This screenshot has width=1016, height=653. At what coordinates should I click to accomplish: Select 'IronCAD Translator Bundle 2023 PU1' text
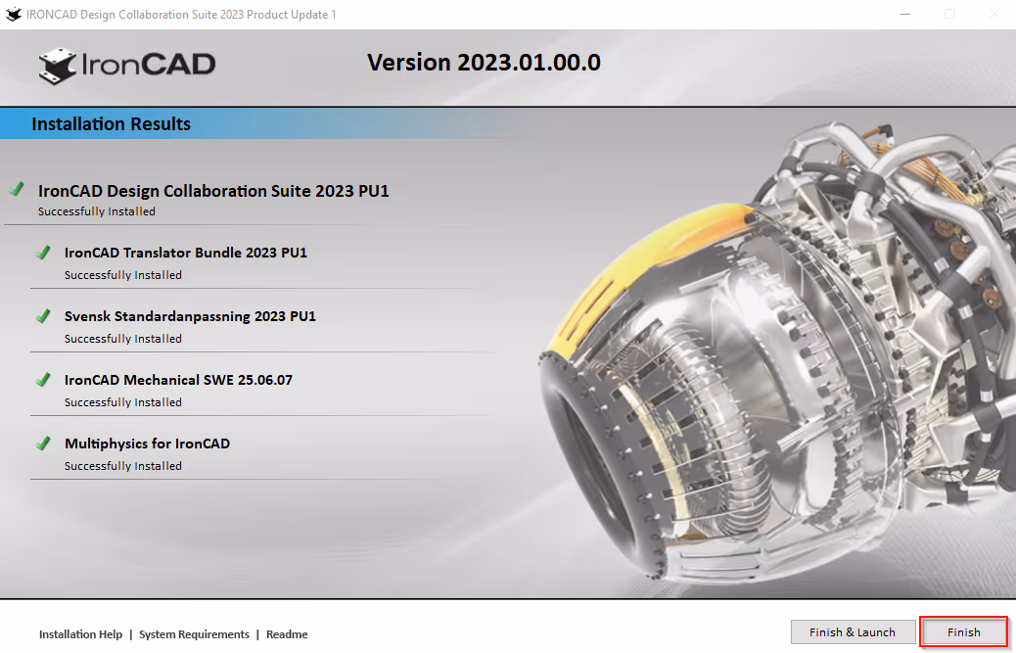coord(185,253)
